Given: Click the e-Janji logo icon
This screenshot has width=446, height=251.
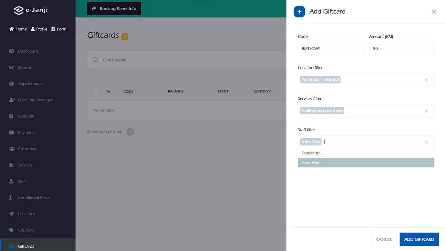Looking at the screenshot, I should [18, 10].
